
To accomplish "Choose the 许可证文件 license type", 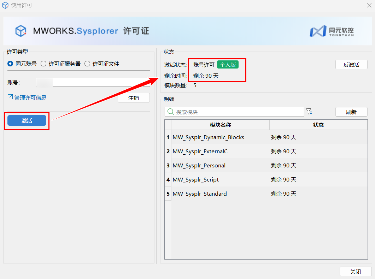I will click(87, 64).
